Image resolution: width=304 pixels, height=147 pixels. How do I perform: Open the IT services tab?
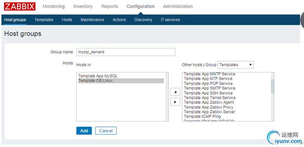coord(170,20)
